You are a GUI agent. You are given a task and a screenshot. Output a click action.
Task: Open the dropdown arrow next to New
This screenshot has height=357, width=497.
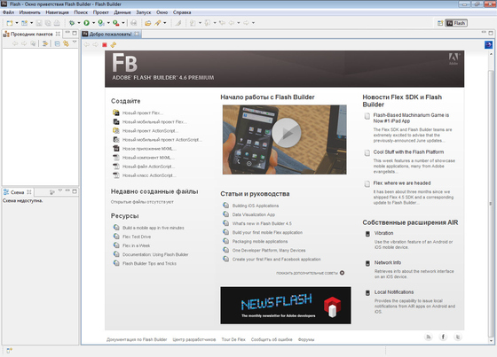click(x=17, y=23)
